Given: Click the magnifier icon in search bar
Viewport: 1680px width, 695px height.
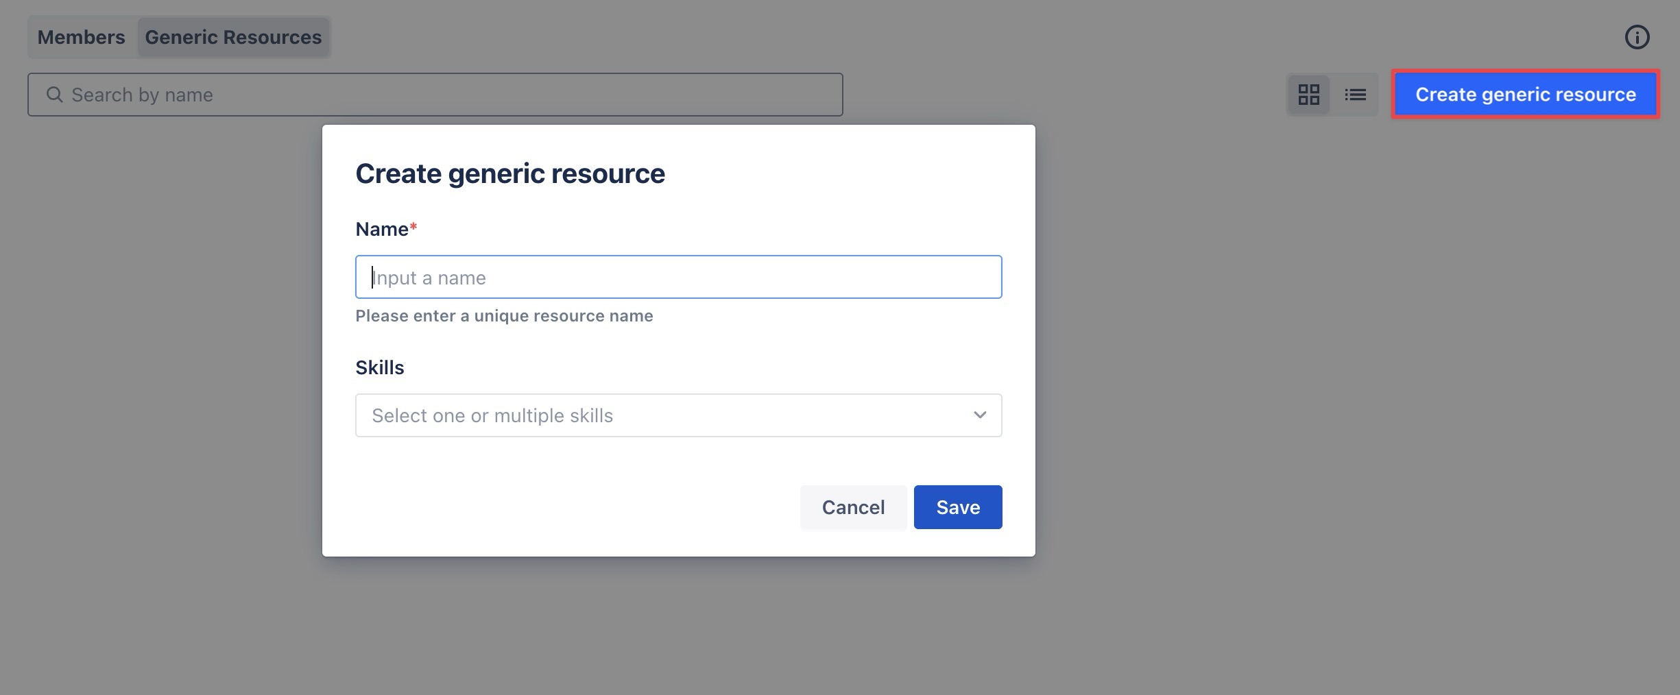Looking at the screenshot, I should [54, 95].
